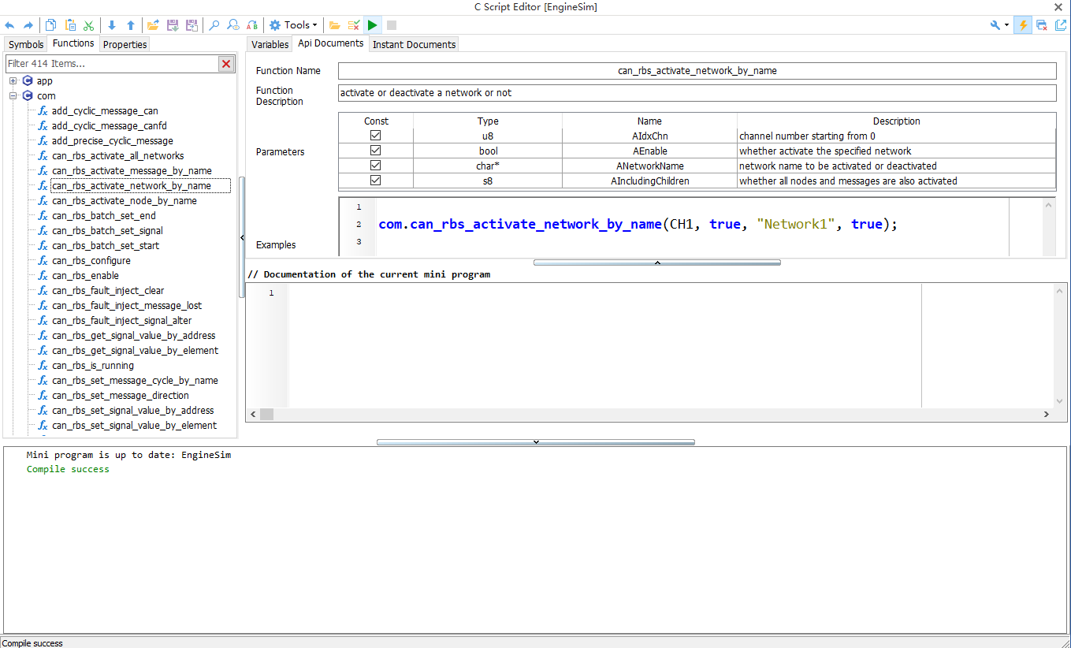This screenshot has width=1071, height=648.
Task: Toggle the orange lightning bolt icon
Action: 1023,25
